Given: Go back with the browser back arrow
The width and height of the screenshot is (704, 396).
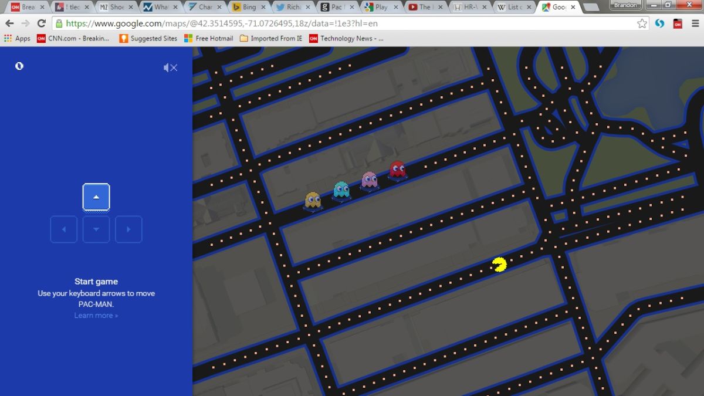Looking at the screenshot, I should (x=9, y=23).
